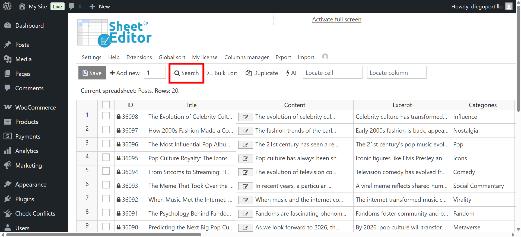Open the Locate column dropdown
This screenshot has width=521, height=237.
pyautogui.click(x=396, y=73)
